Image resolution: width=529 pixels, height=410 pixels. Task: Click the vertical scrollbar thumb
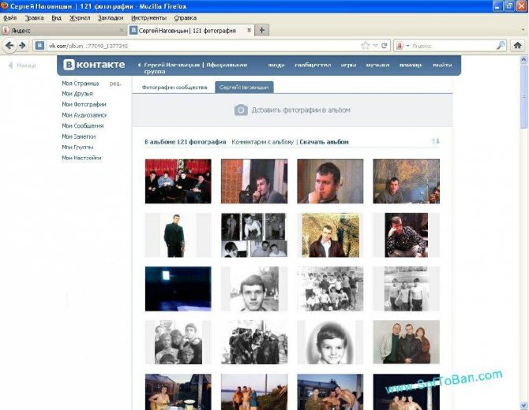523,96
